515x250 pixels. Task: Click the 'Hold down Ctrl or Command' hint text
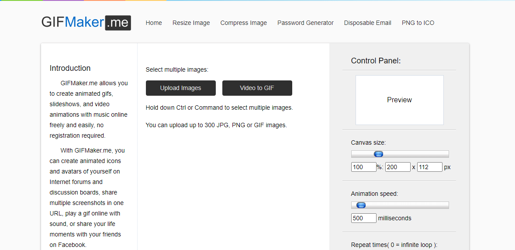coord(219,108)
